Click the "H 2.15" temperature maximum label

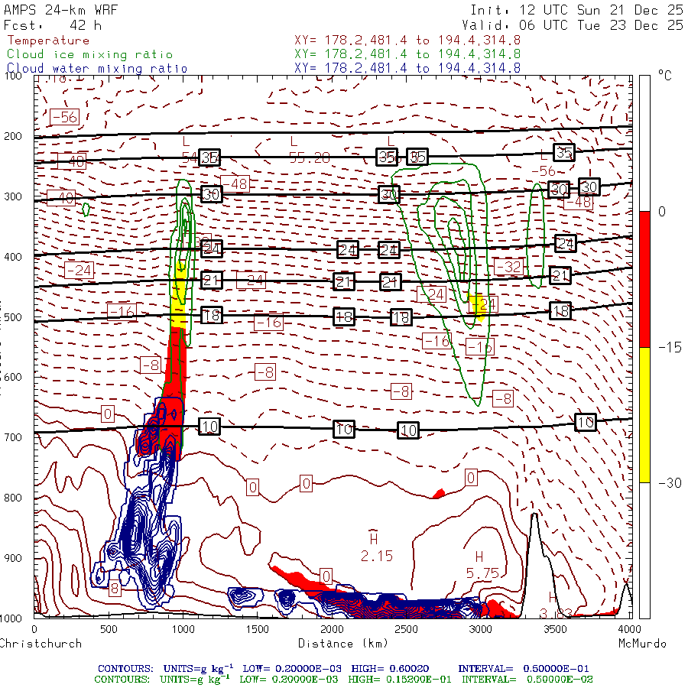[376, 547]
